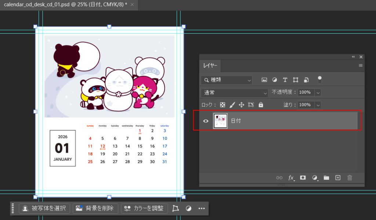Filter layers by shape layer icon
The width and height of the screenshot is (376, 220).
tap(296, 80)
